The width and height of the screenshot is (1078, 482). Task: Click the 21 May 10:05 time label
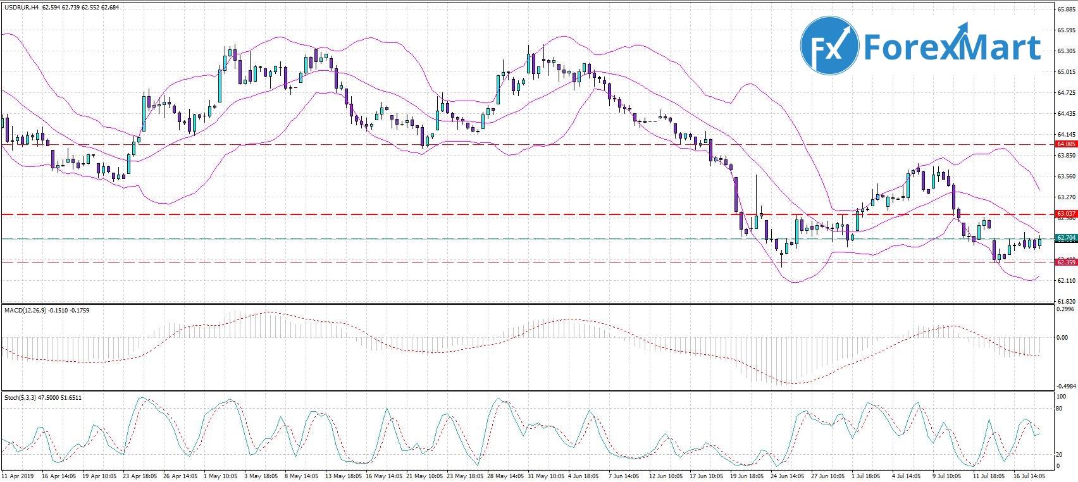(x=424, y=475)
